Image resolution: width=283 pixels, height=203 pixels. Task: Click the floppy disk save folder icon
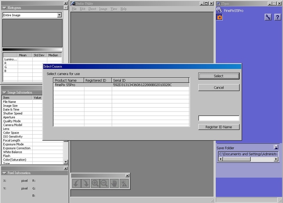tap(276, 147)
